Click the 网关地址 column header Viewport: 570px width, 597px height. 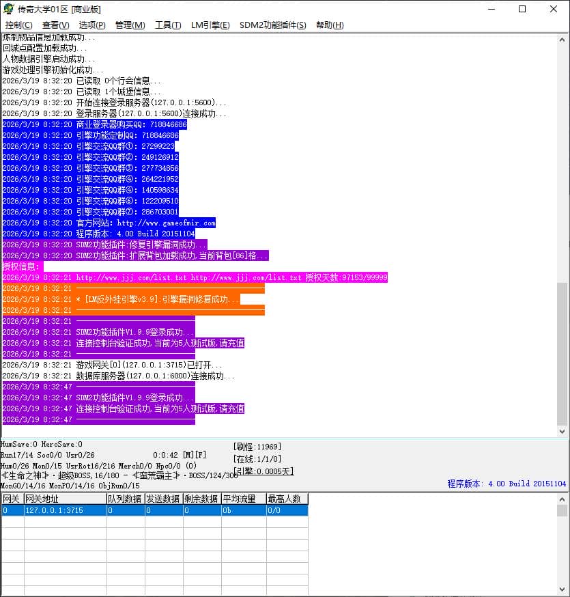(65, 499)
